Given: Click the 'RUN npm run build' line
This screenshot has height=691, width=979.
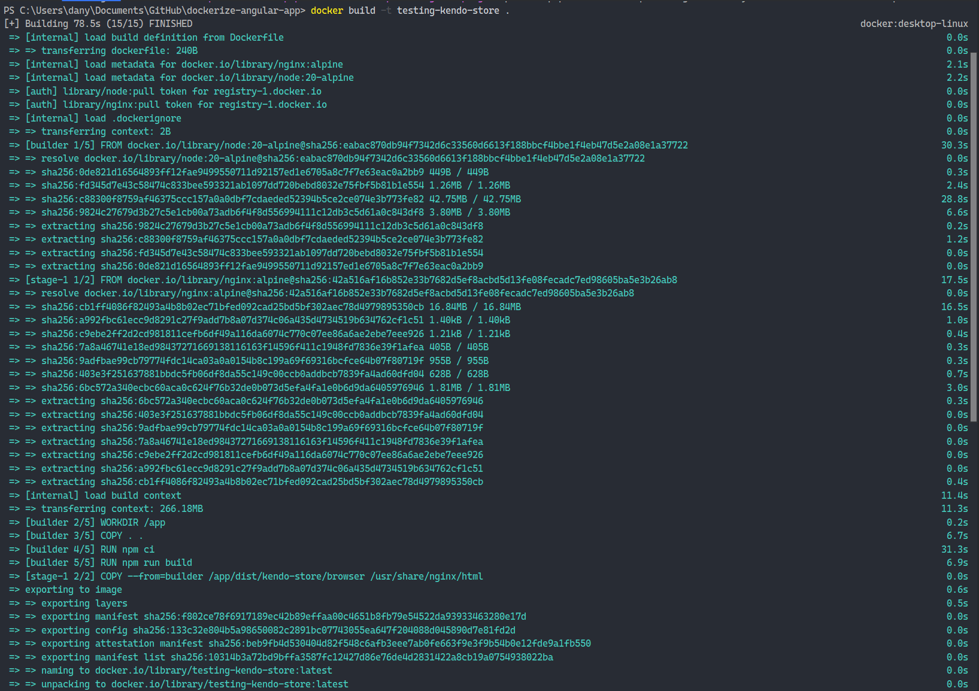Looking at the screenshot, I should point(108,563).
